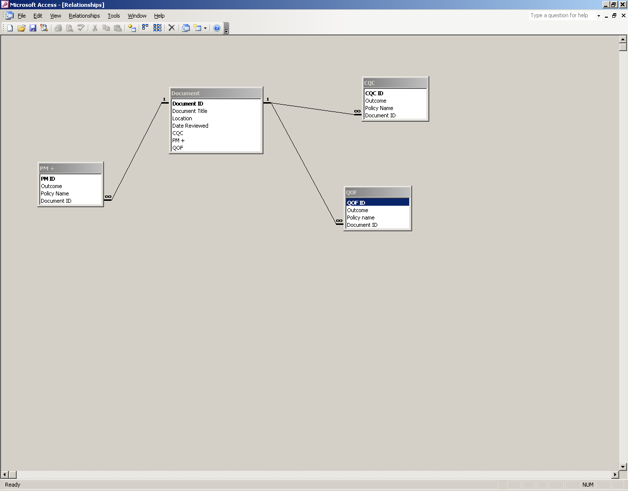
Task: Open the Window menu
Action: pos(137,16)
